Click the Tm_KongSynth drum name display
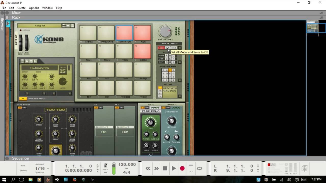This screenshot has height=183, width=326. click(39, 68)
